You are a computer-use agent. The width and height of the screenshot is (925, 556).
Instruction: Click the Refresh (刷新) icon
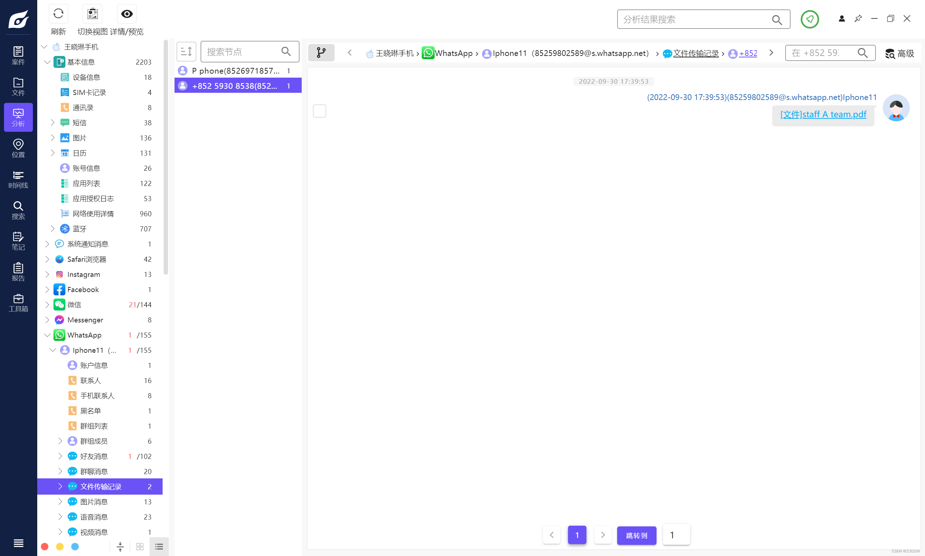[x=58, y=14]
